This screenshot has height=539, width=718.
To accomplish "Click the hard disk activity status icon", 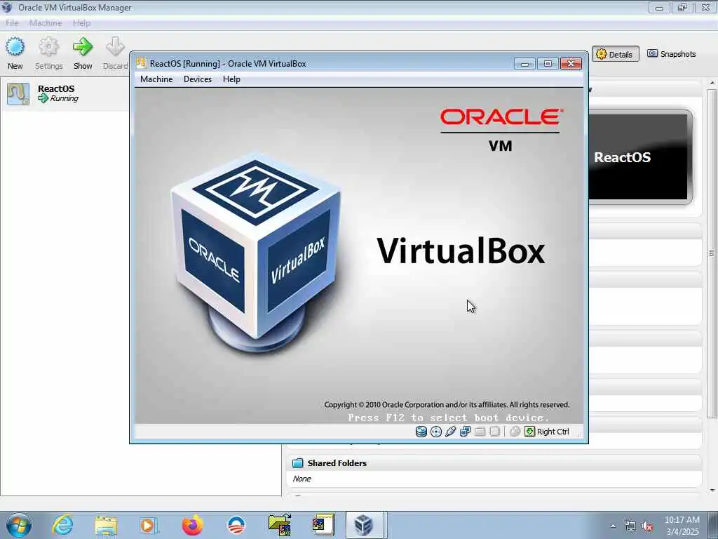I will click(x=421, y=432).
